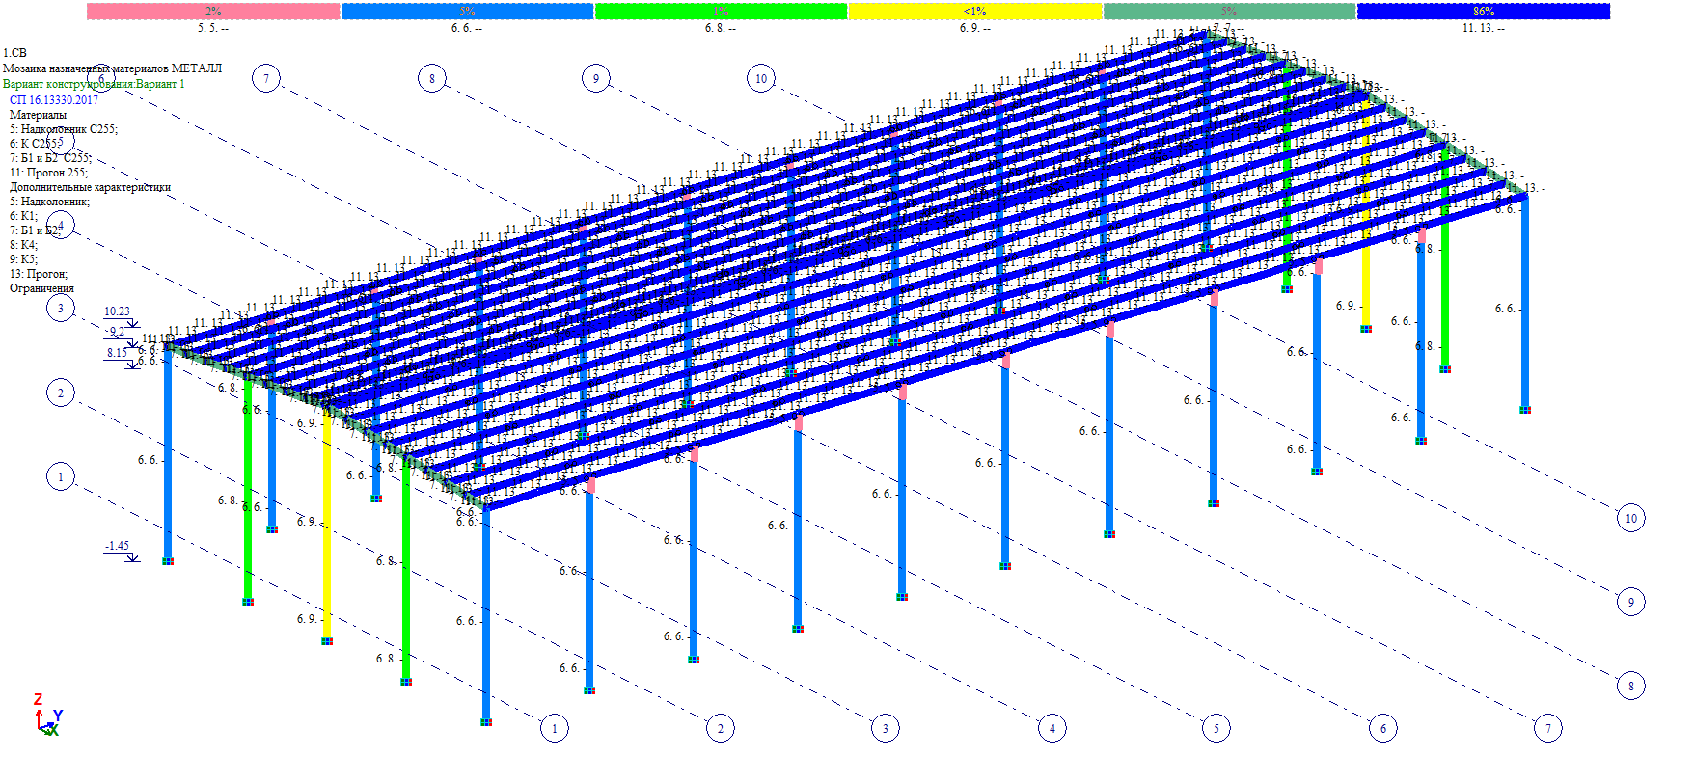This screenshot has width=1694, height=757.
Task: Click grid axis bubble 9 above the roof
Action: coord(596,78)
